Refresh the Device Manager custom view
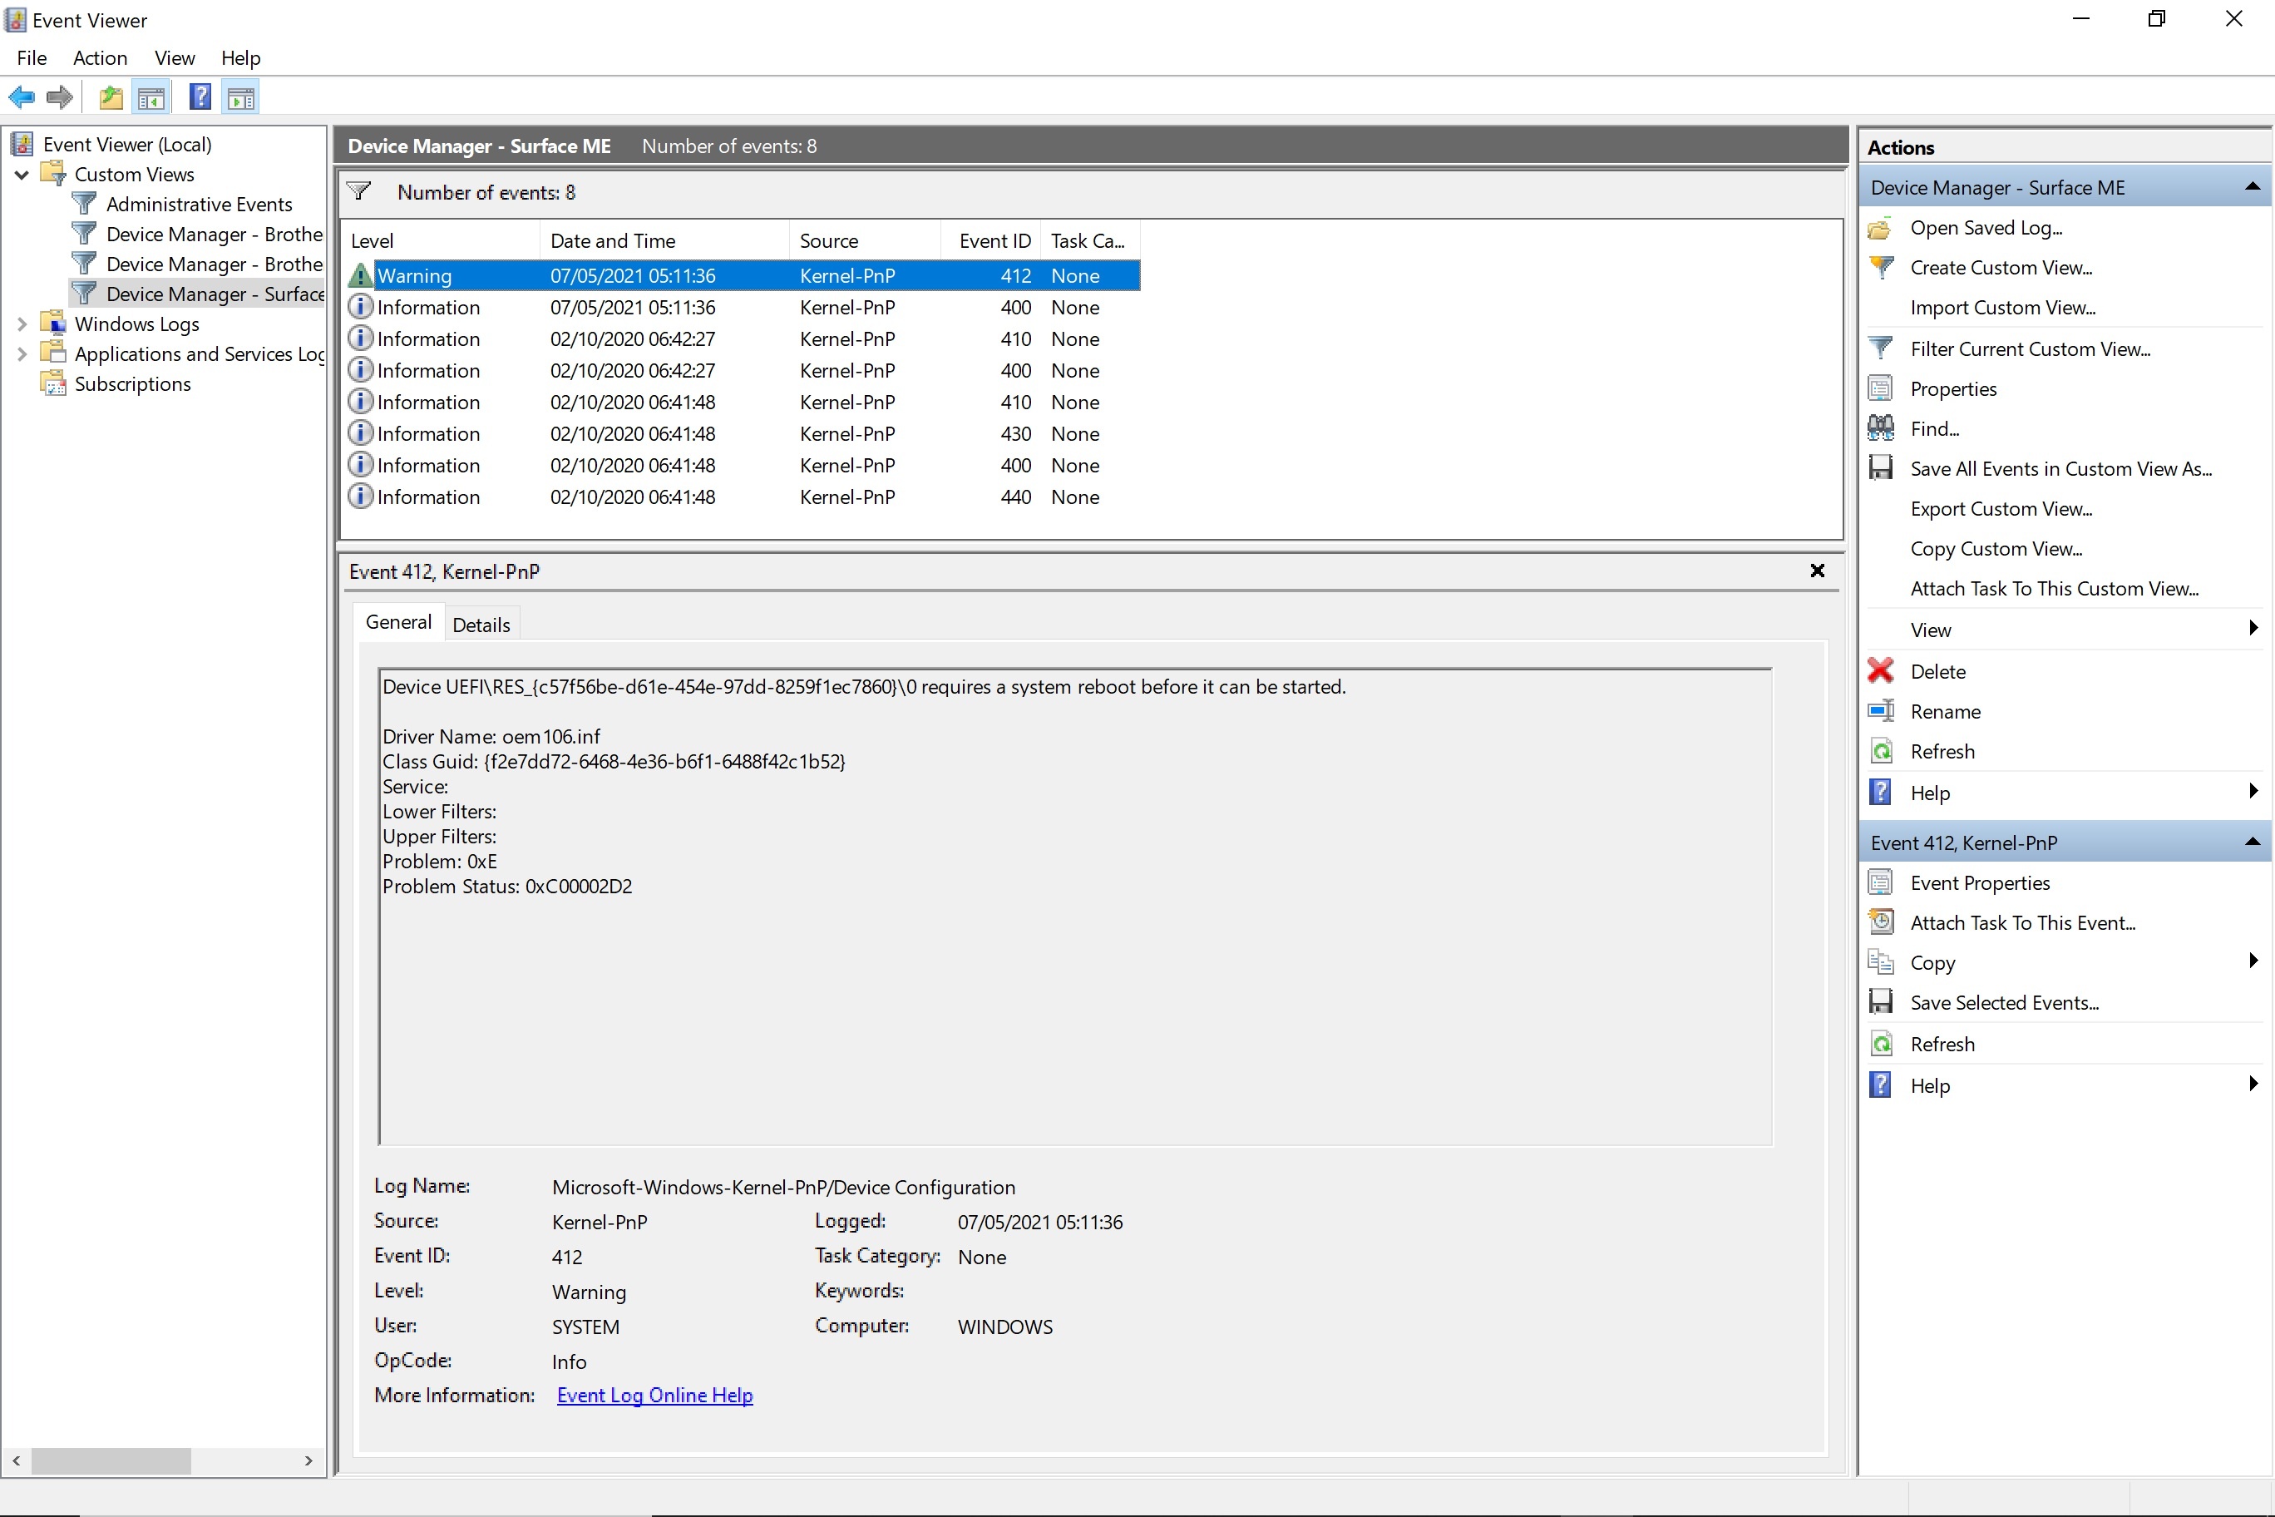The height and width of the screenshot is (1517, 2275). coord(1942,752)
